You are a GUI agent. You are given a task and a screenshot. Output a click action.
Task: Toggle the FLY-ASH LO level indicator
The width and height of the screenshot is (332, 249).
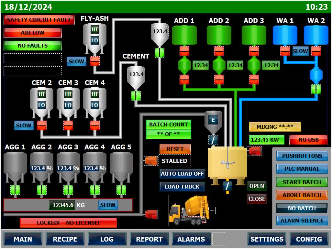(x=94, y=40)
